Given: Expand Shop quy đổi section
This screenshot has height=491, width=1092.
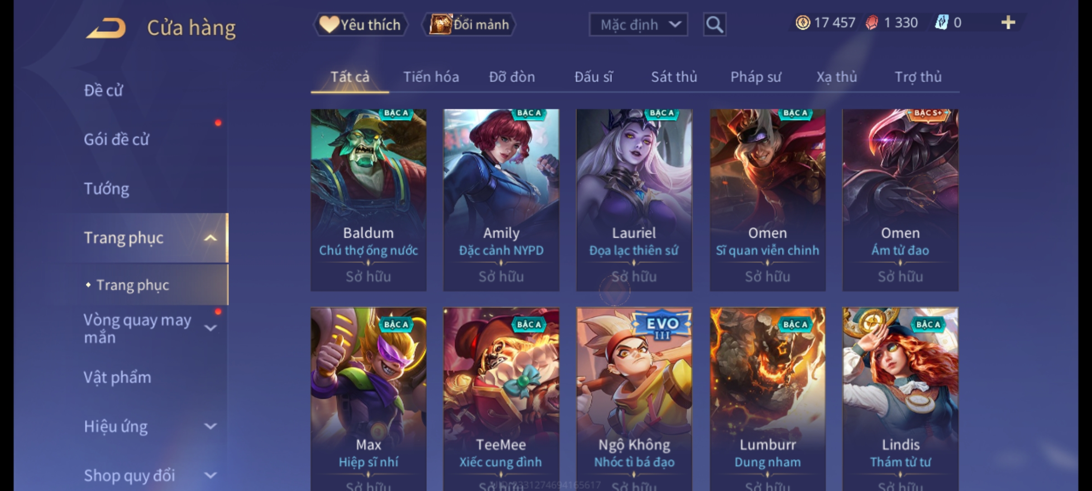Looking at the screenshot, I should [210, 476].
